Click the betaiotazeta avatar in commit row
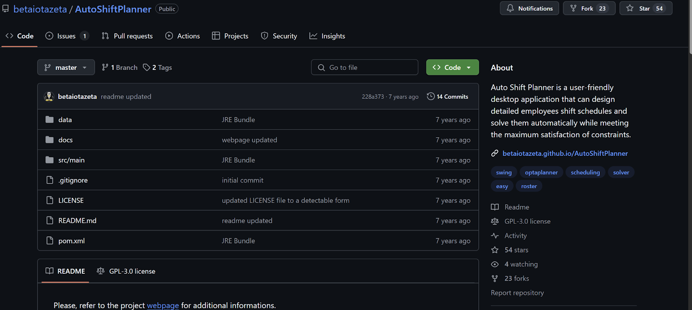Screen dimensions: 692x310 click(x=49, y=96)
